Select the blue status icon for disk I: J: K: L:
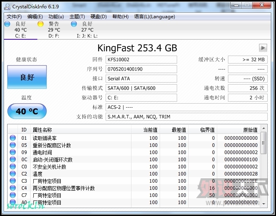This screenshot has height=216, width=276. tap(74, 24)
